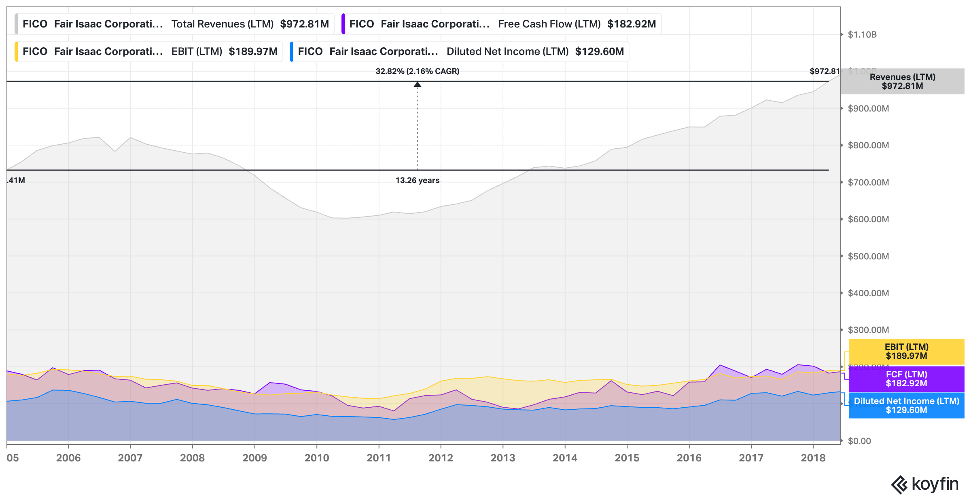Click the purple FCF (LTM) $182.92M axis tag

click(906, 379)
